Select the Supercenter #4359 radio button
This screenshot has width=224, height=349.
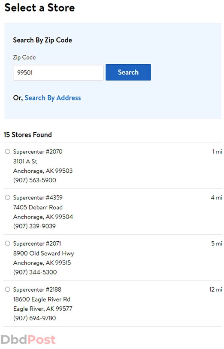pyautogui.click(x=8, y=197)
